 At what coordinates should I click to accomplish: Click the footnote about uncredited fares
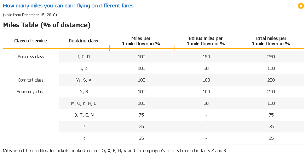pos(115,151)
